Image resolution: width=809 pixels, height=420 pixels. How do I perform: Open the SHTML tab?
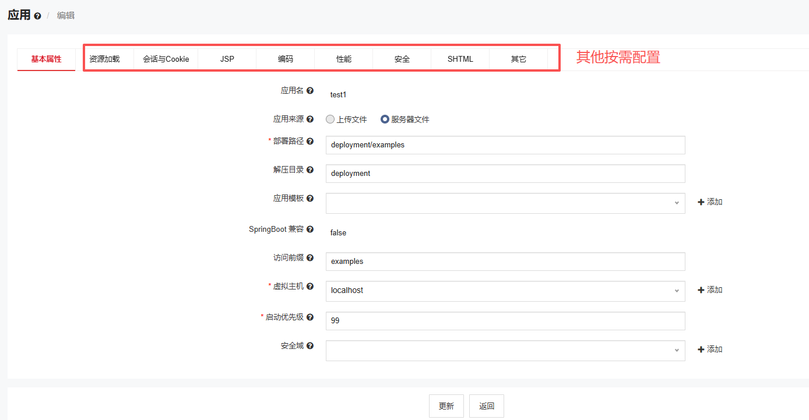tap(460, 59)
